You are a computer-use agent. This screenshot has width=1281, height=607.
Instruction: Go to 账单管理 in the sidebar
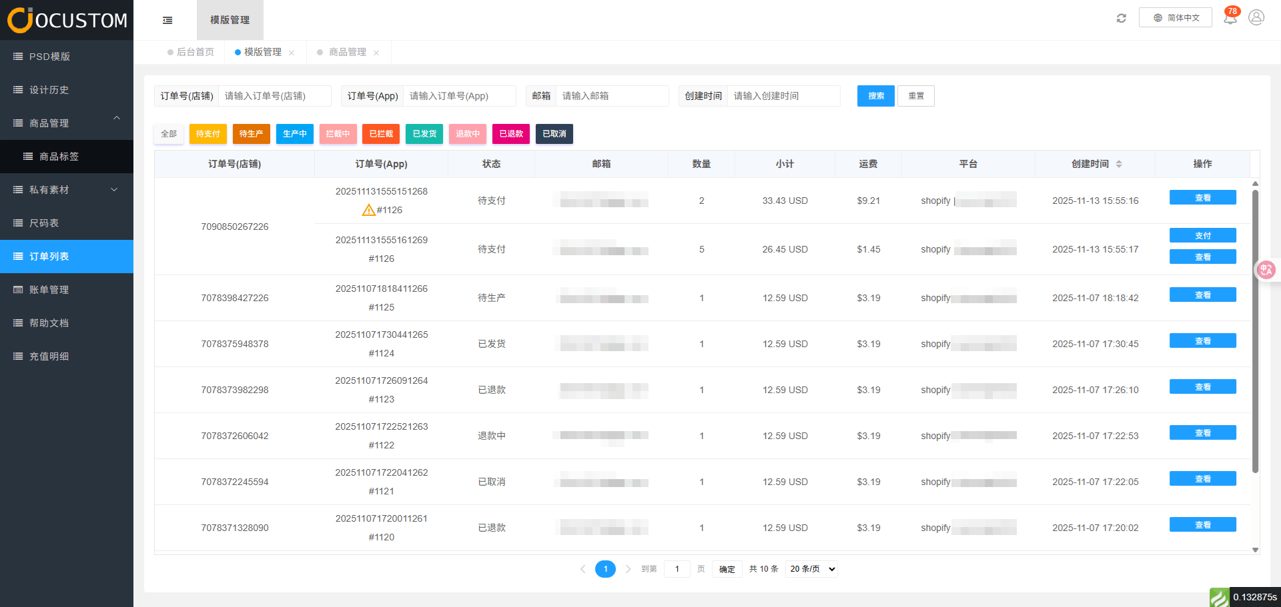click(49, 290)
